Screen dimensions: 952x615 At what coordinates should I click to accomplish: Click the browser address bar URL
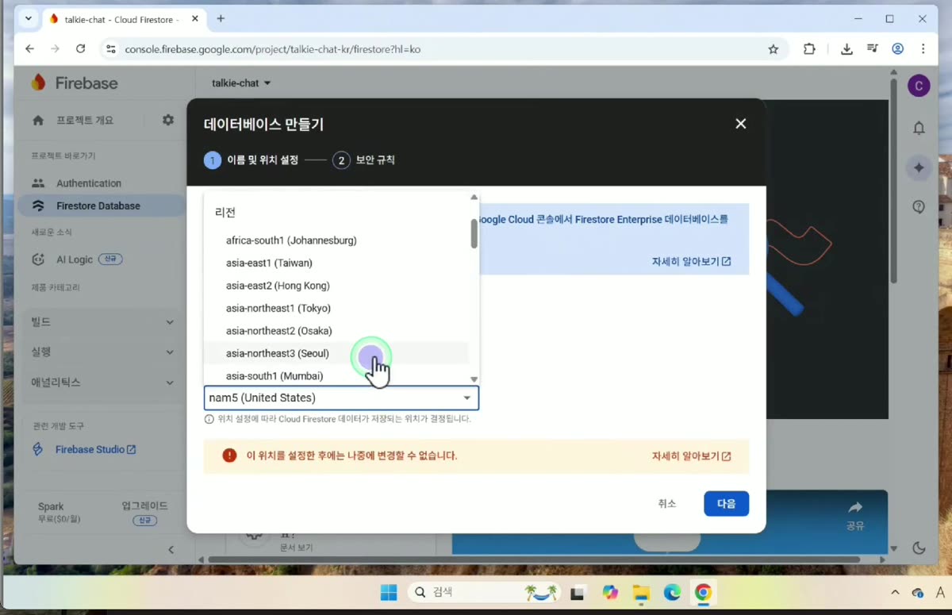tap(273, 49)
